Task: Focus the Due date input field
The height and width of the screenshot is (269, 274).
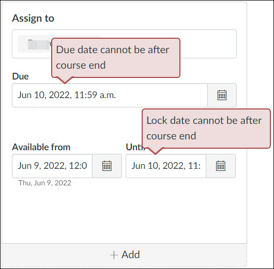Action: [x=110, y=95]
